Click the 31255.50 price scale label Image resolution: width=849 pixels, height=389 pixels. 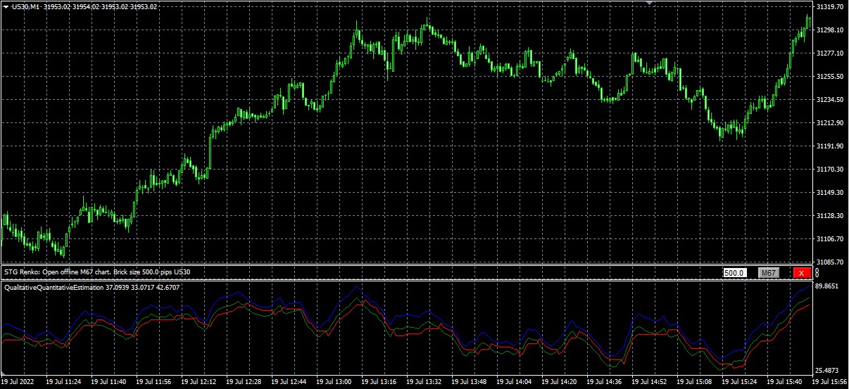[831, 77]
